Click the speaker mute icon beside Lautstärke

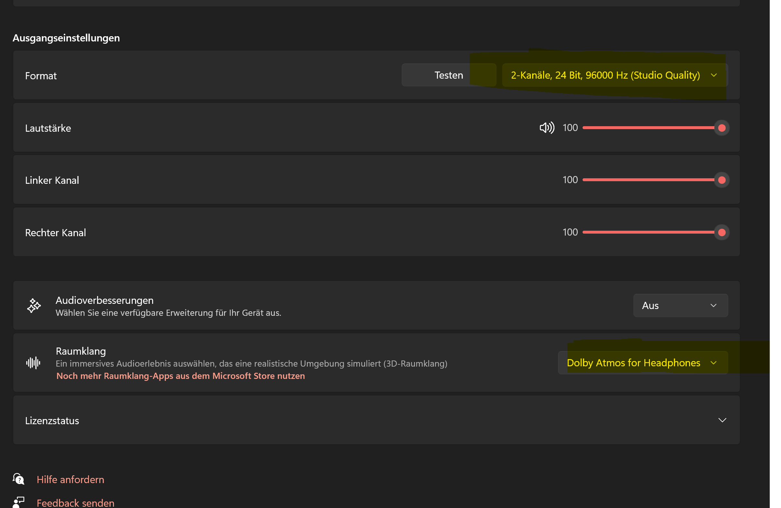tap(547, 127)
